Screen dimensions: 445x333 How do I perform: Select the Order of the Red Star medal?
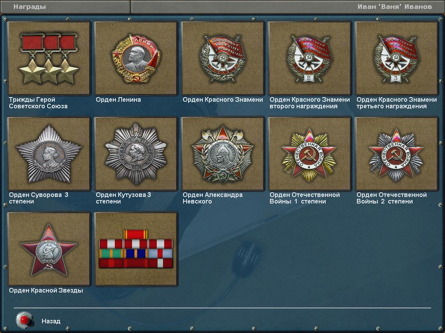point(49,249)
